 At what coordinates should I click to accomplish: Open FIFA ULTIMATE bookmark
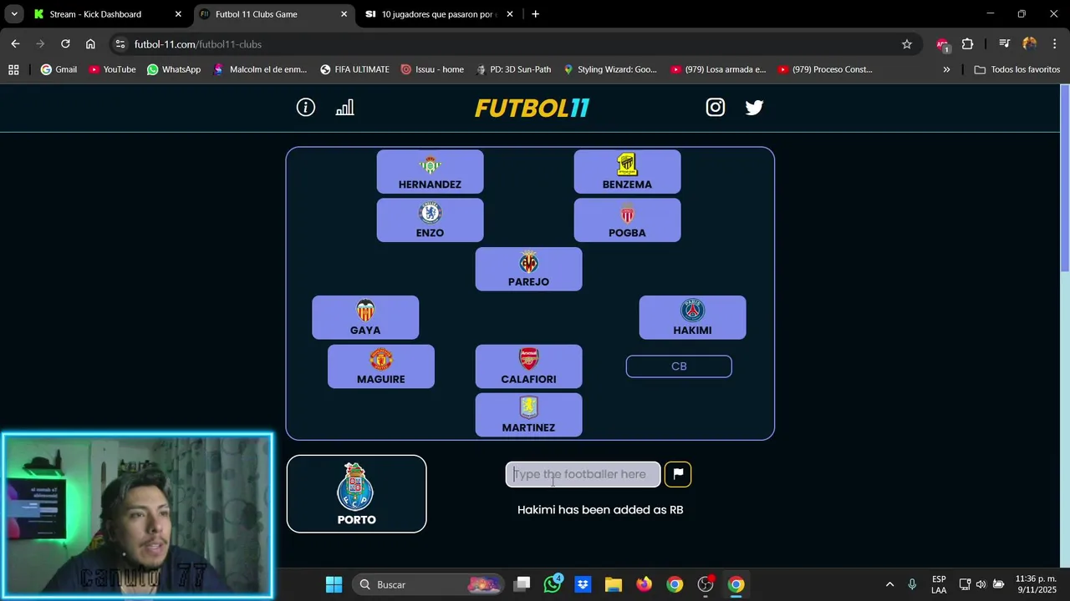354,69
